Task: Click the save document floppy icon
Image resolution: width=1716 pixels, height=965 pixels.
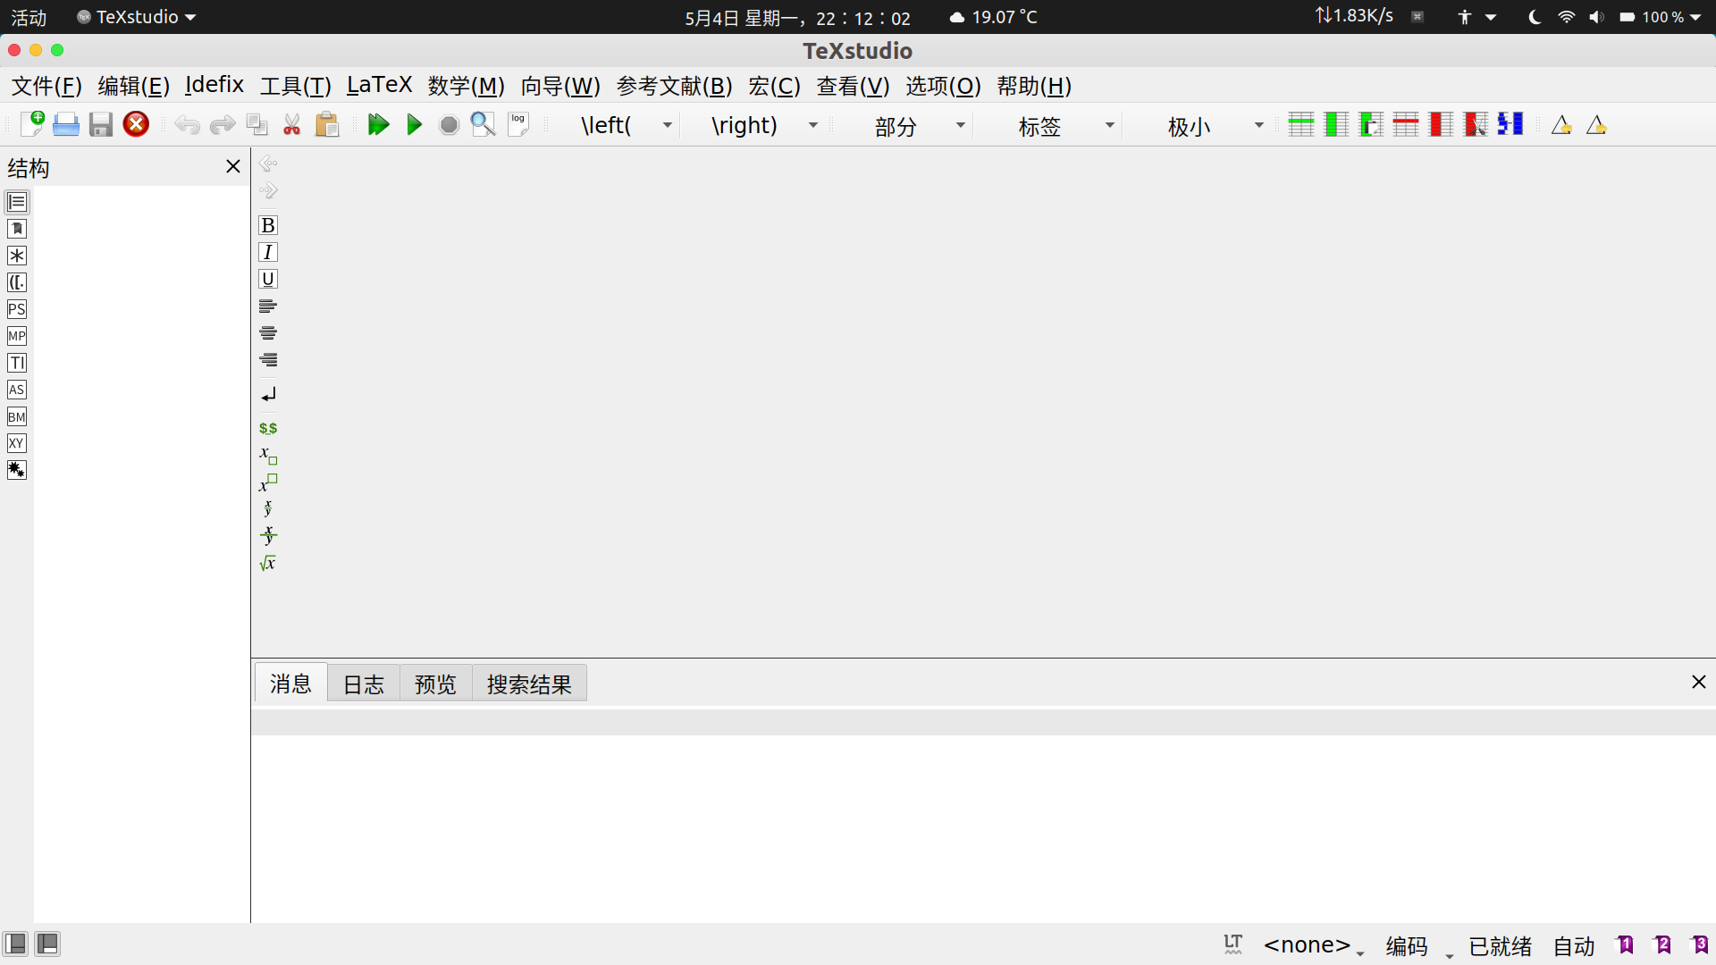Action: click(101, 125)
